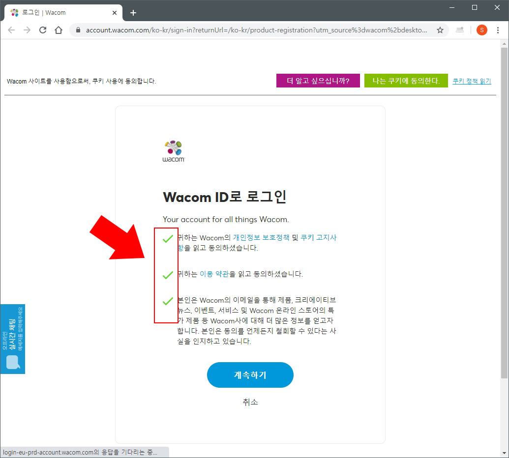
Task: Close the 로그인 | Wacom tab
Action: point(114,13)
